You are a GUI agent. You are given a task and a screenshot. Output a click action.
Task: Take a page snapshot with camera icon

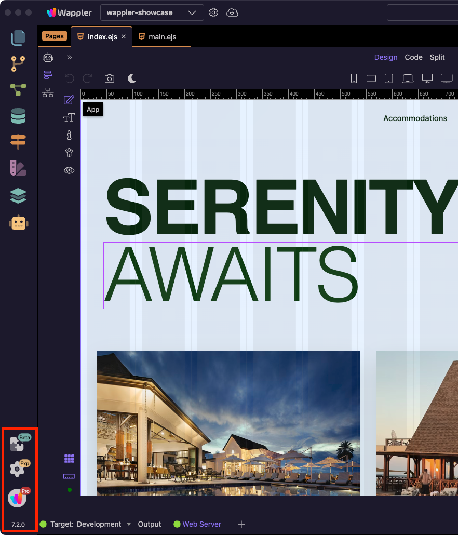point(110,78)
